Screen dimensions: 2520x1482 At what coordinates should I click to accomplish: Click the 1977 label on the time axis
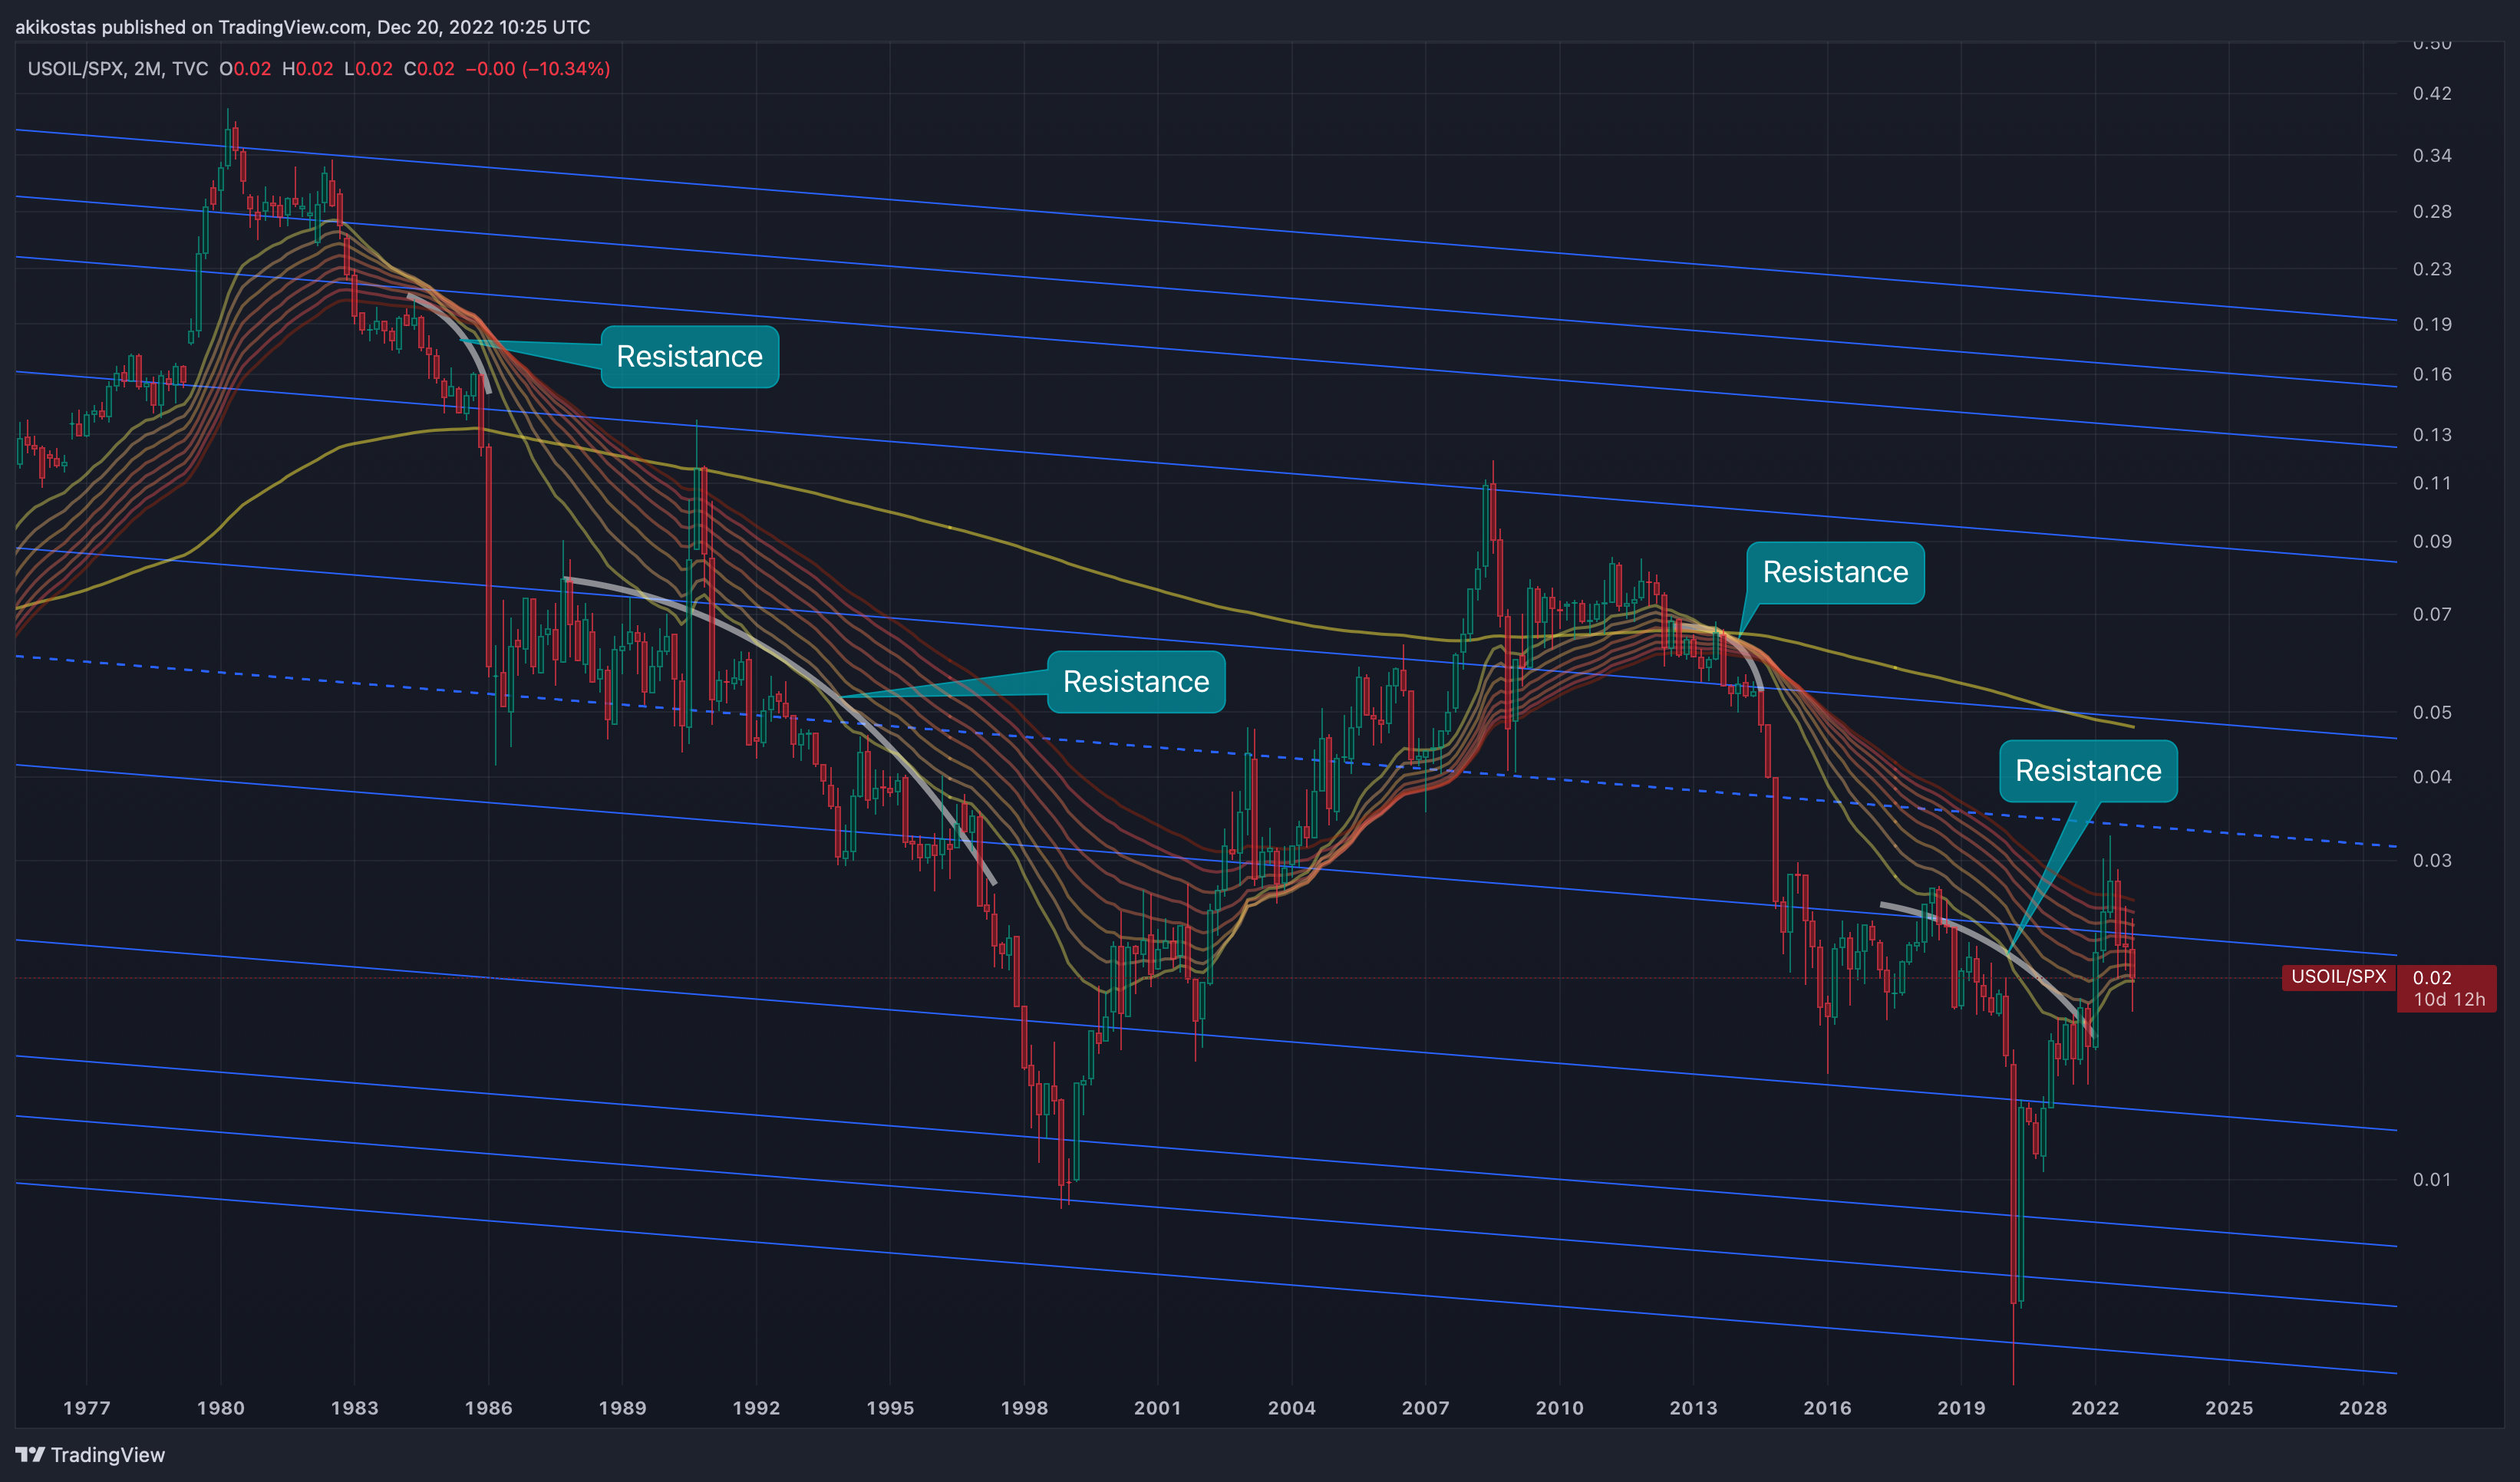click(x=87, y=1408)
